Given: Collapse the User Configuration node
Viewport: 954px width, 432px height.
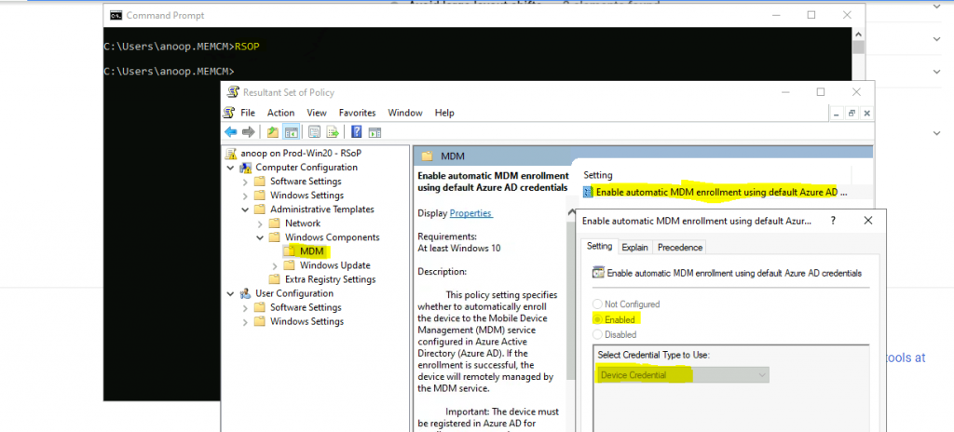Looking at the screenshot, I should coord(231,293).
